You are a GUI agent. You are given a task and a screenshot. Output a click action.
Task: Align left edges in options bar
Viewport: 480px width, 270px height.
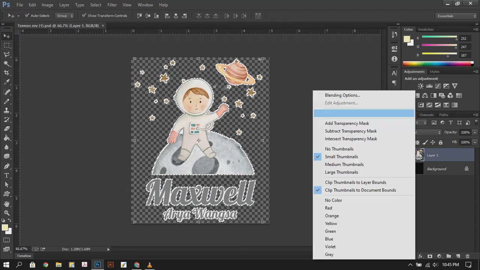tap(167, 16)
